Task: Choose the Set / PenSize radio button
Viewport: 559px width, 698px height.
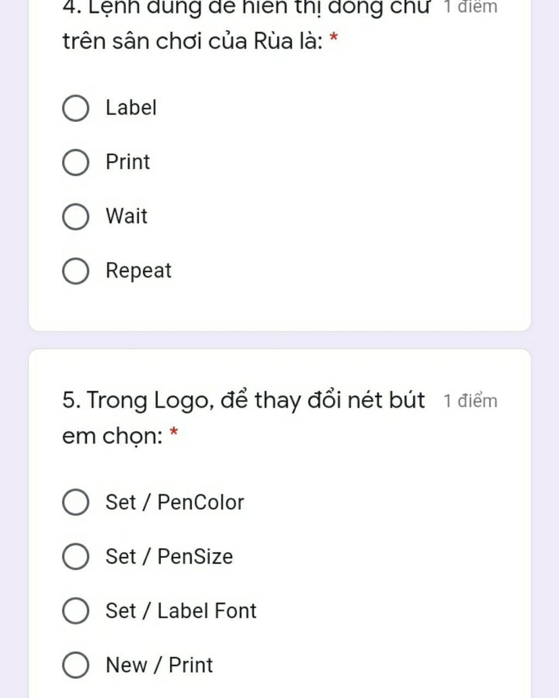Action: pos(76,556)
